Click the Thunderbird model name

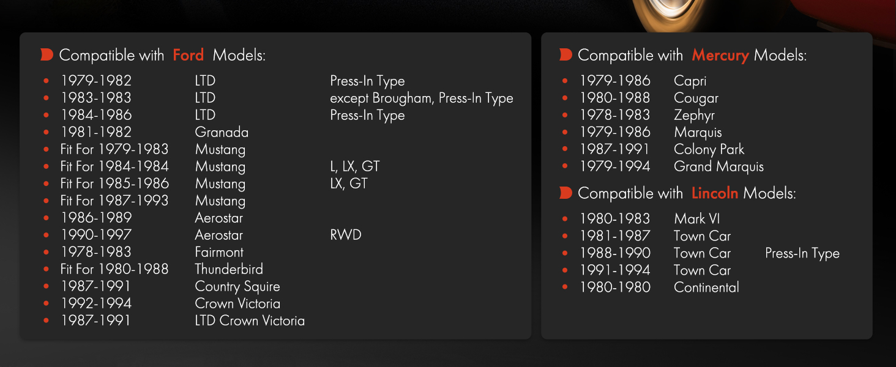coord(229,269)
